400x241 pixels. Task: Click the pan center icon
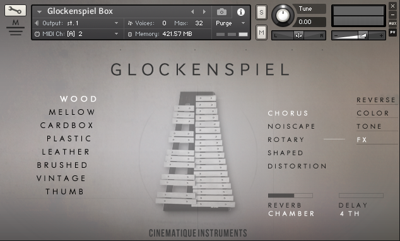click(298, 35)
